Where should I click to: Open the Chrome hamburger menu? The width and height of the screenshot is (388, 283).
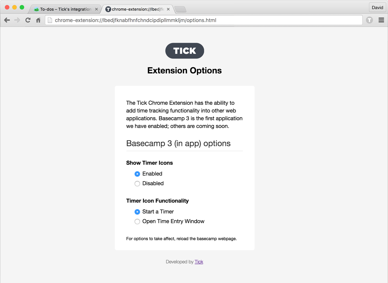click(x=381, y=20)
